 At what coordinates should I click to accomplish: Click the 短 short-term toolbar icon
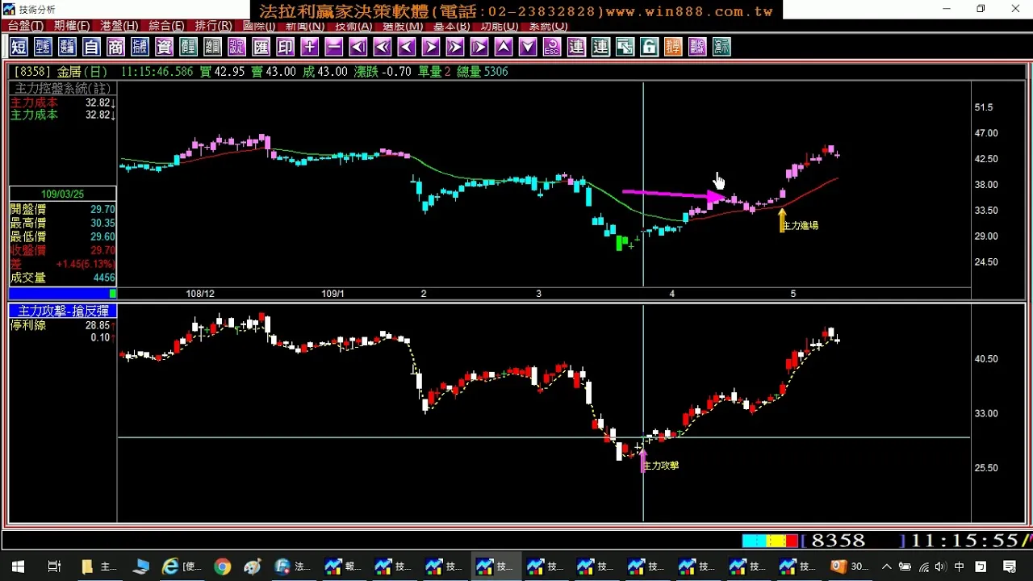coord(19,47)
